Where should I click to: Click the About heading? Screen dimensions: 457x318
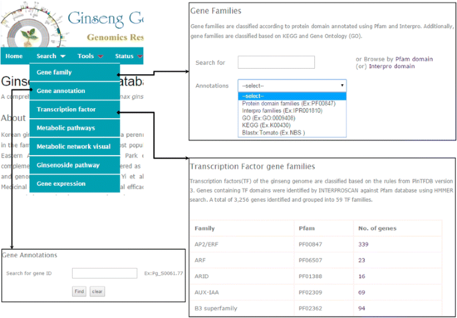pyautogui.click(x=13, y=118)
